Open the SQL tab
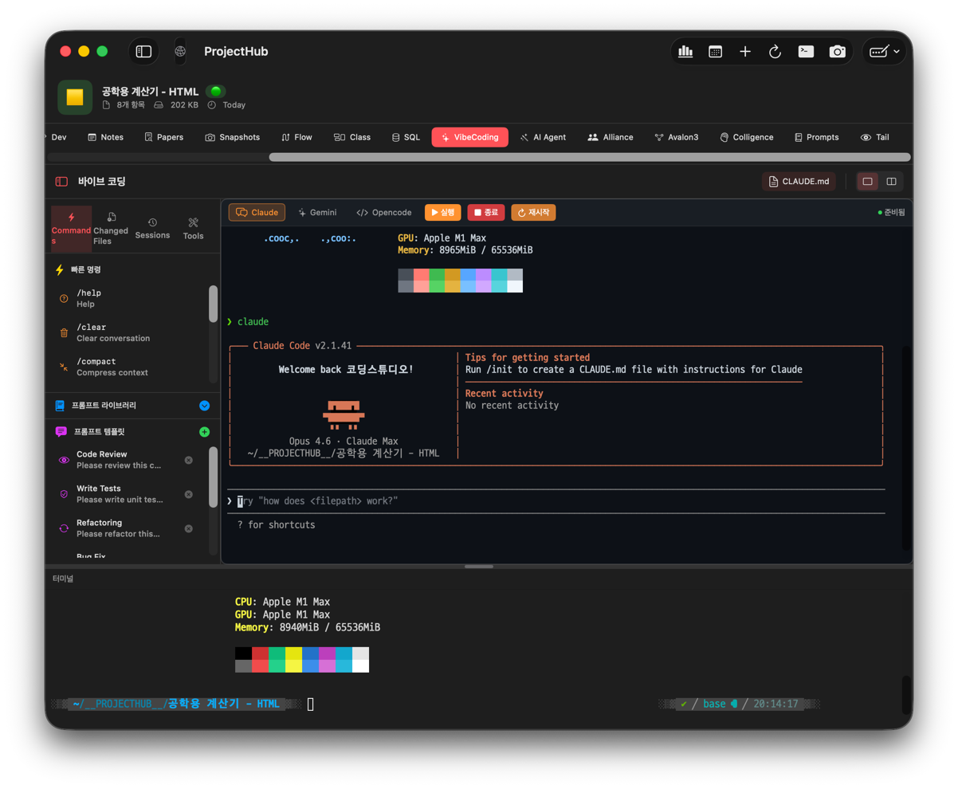958x789 pixels. click(405, 136)
